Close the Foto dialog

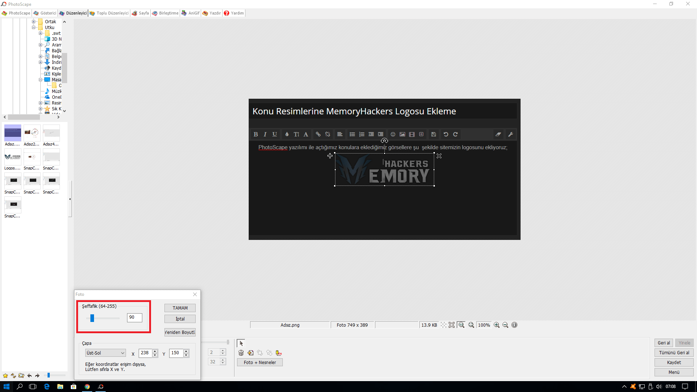tap(195, 294)
